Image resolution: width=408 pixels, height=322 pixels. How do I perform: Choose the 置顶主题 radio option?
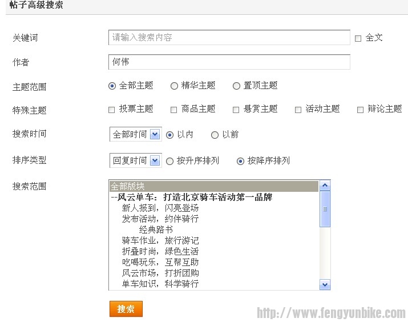click(236, 86)
